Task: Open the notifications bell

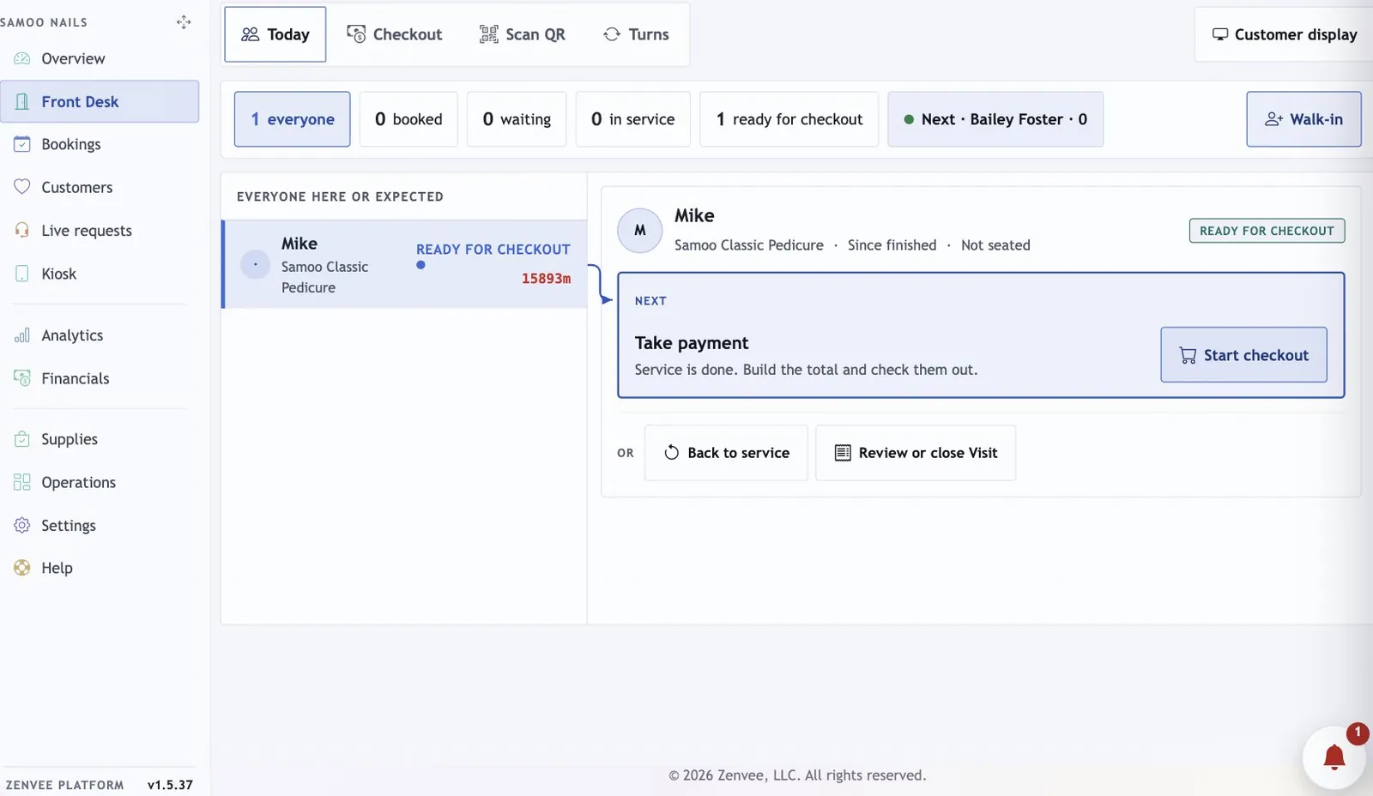Action: point(1334,757)
